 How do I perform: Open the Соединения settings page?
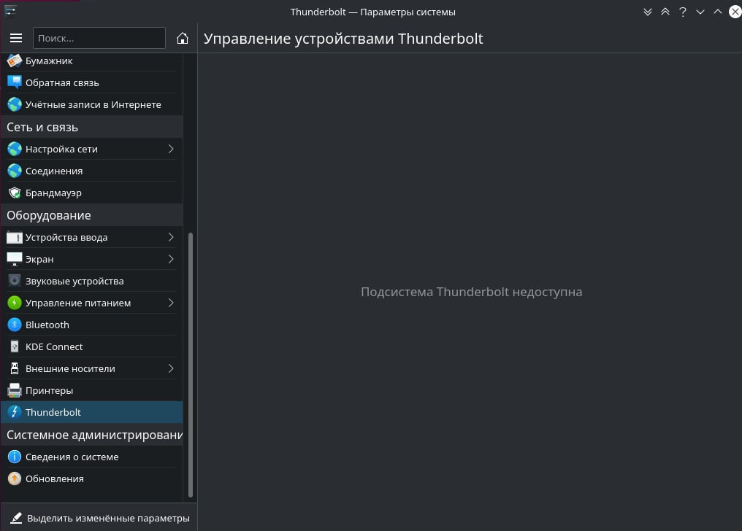click(92, 171)
